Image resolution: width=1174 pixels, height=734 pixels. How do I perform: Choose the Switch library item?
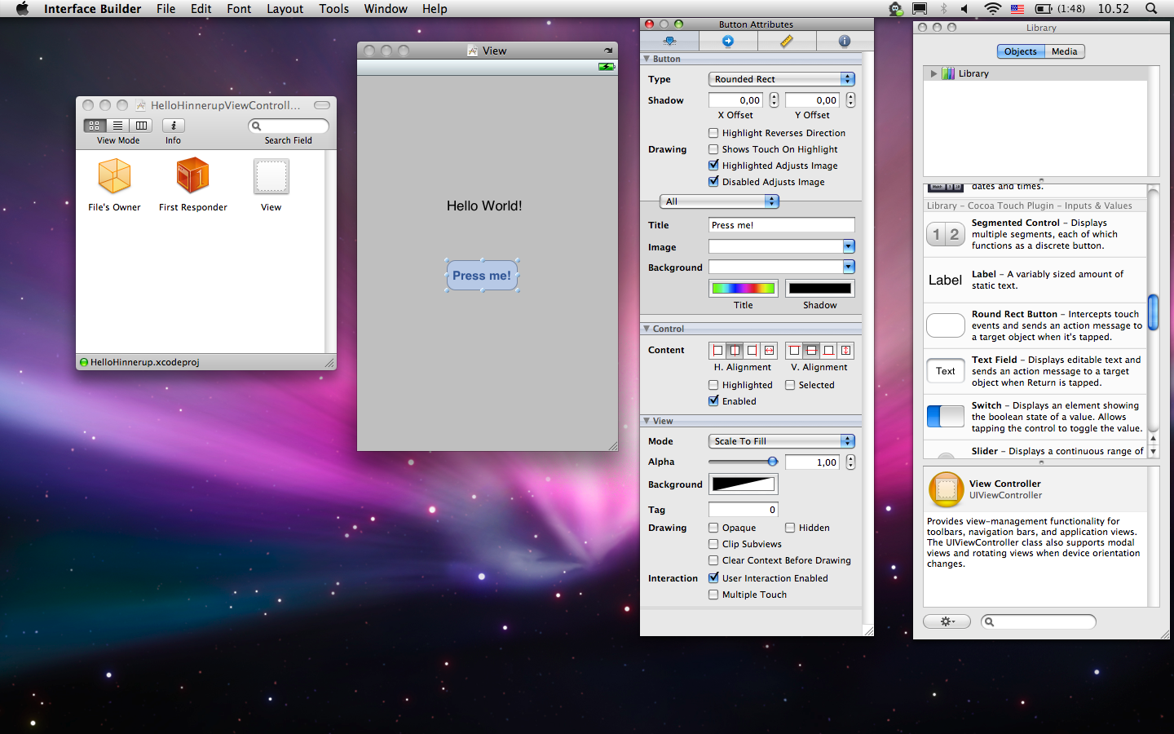(x=1035, y=417)
